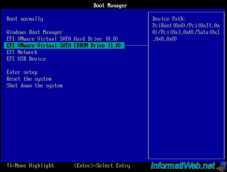Click the Device Path label

[169, 19]
